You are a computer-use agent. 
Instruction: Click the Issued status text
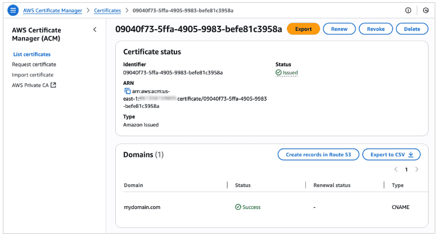290,72
